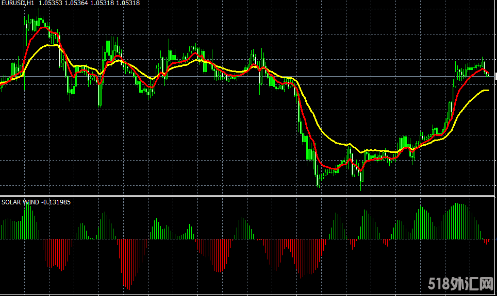This screenshot has width=497, height=296.
Task: Click the SOLAR WIND histogram zero line
Action: pos(247,239)
